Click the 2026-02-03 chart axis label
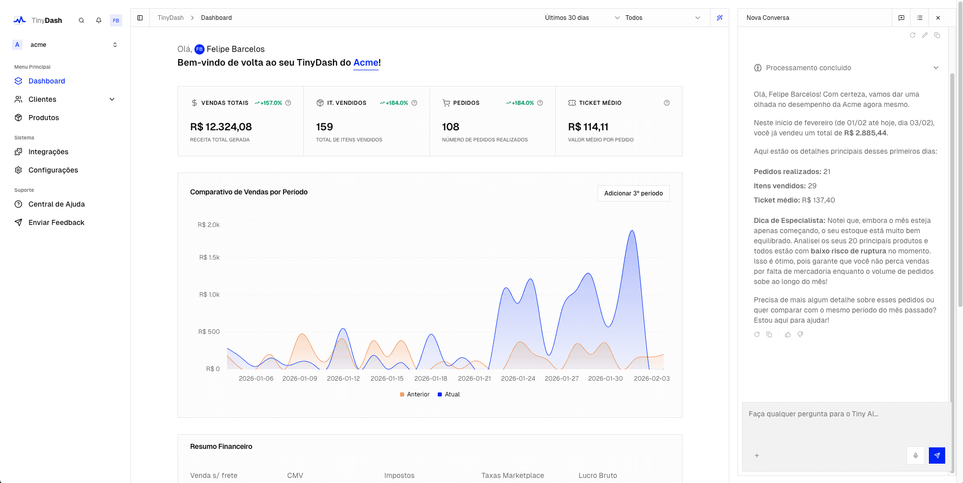 [x=652, y=379]
